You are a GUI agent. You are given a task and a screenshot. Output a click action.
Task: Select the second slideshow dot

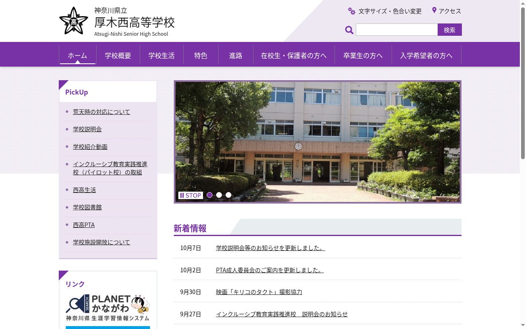coord(219,195)
